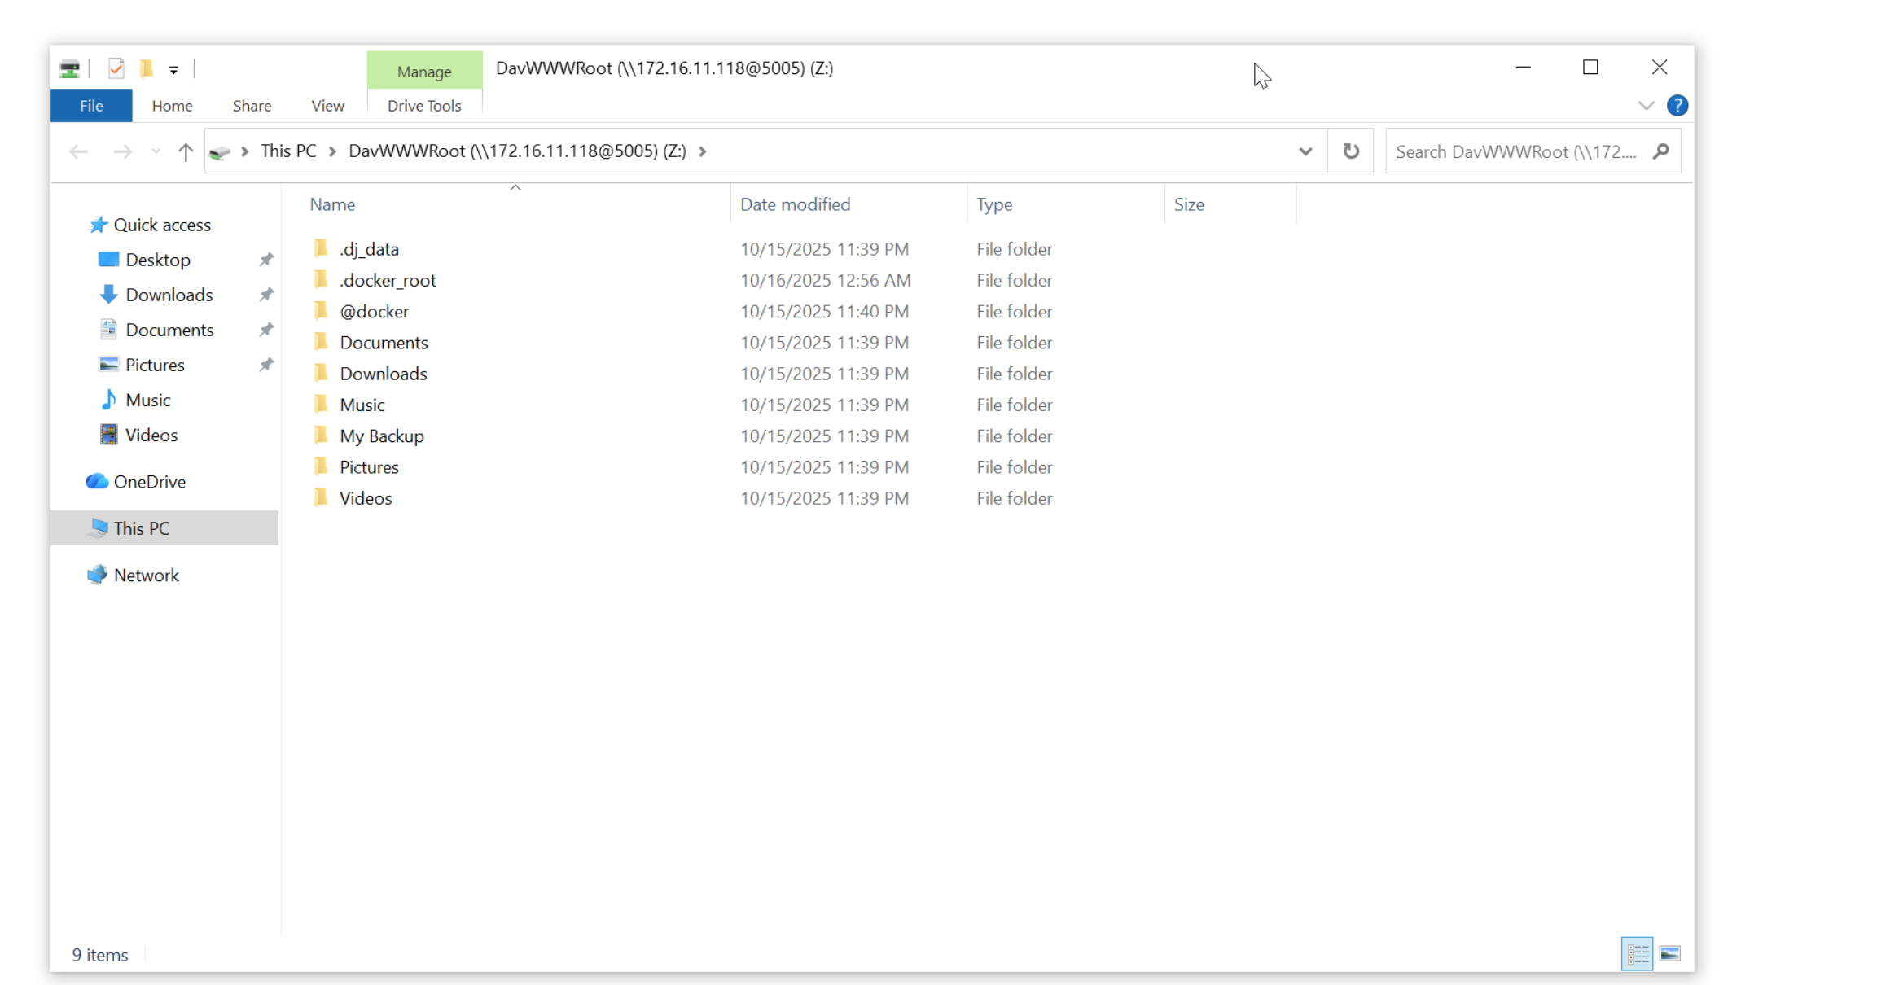Screen dimensions: 1890x985
Task: Open the address bar history dropdown
Action: pyautogui.click(x=1305, y=151)
